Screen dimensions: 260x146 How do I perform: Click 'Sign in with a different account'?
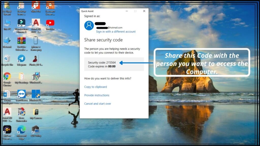pos(116,32)
